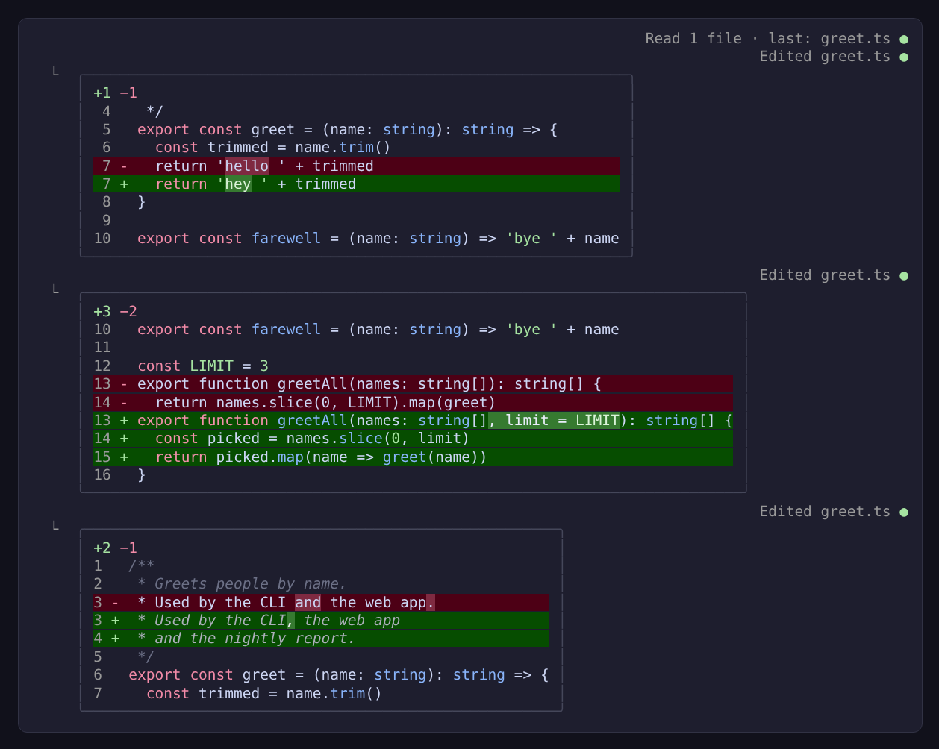Click the highlighted word "hello"
This screenshot has width=939, height=749.
coord(246,166)
